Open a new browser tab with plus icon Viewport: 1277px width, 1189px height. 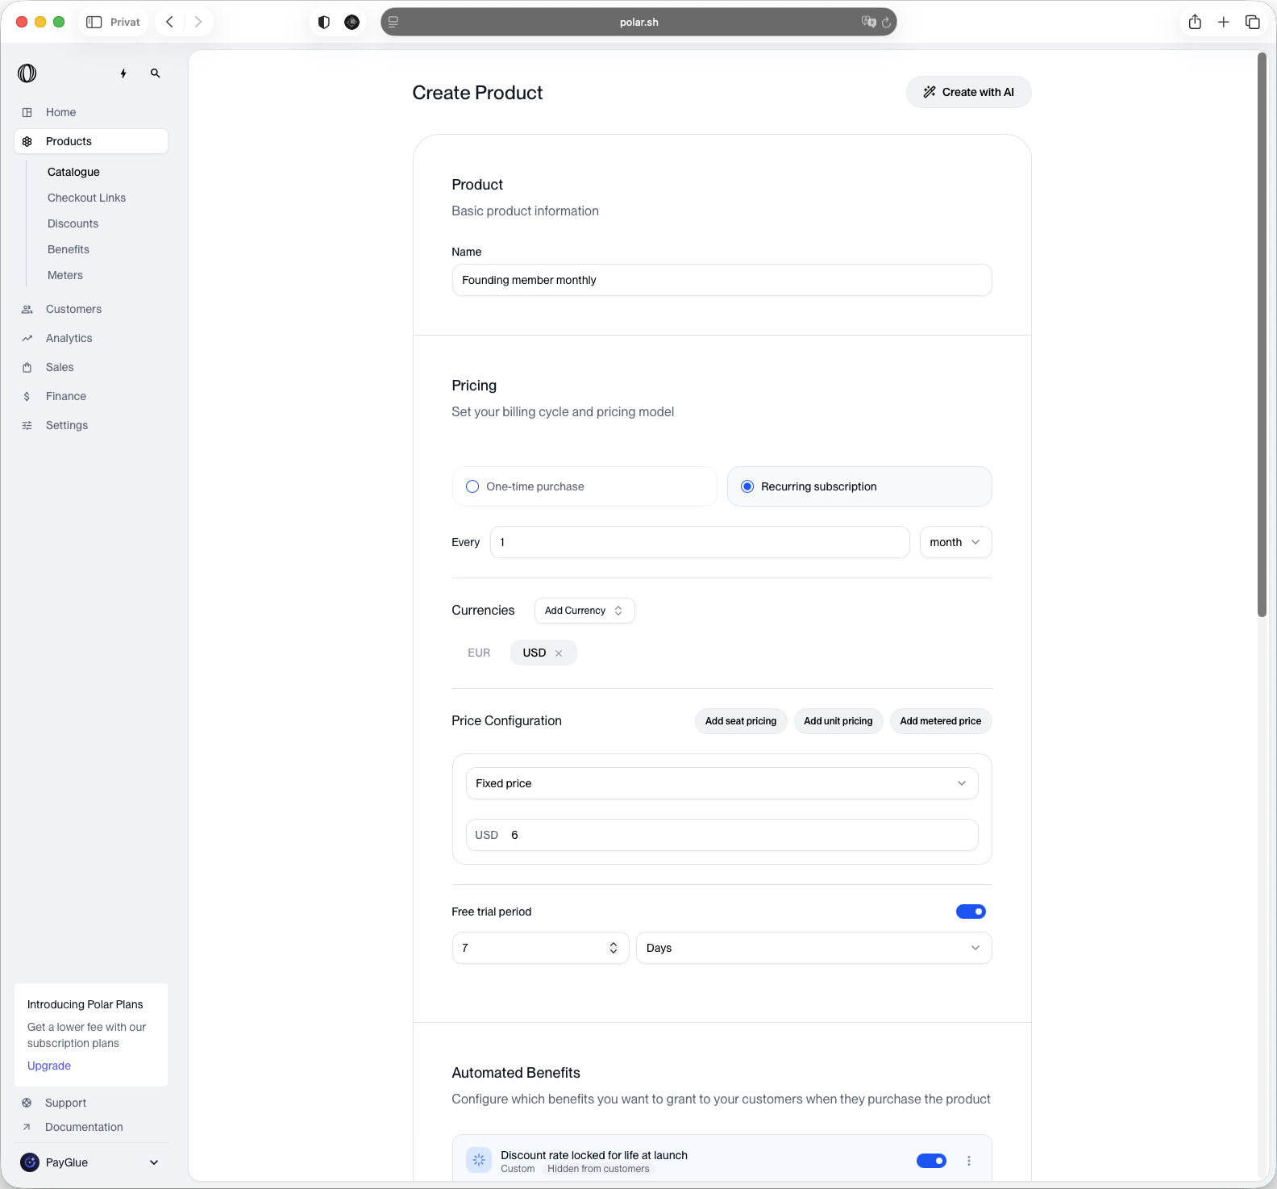[1224, 22]
